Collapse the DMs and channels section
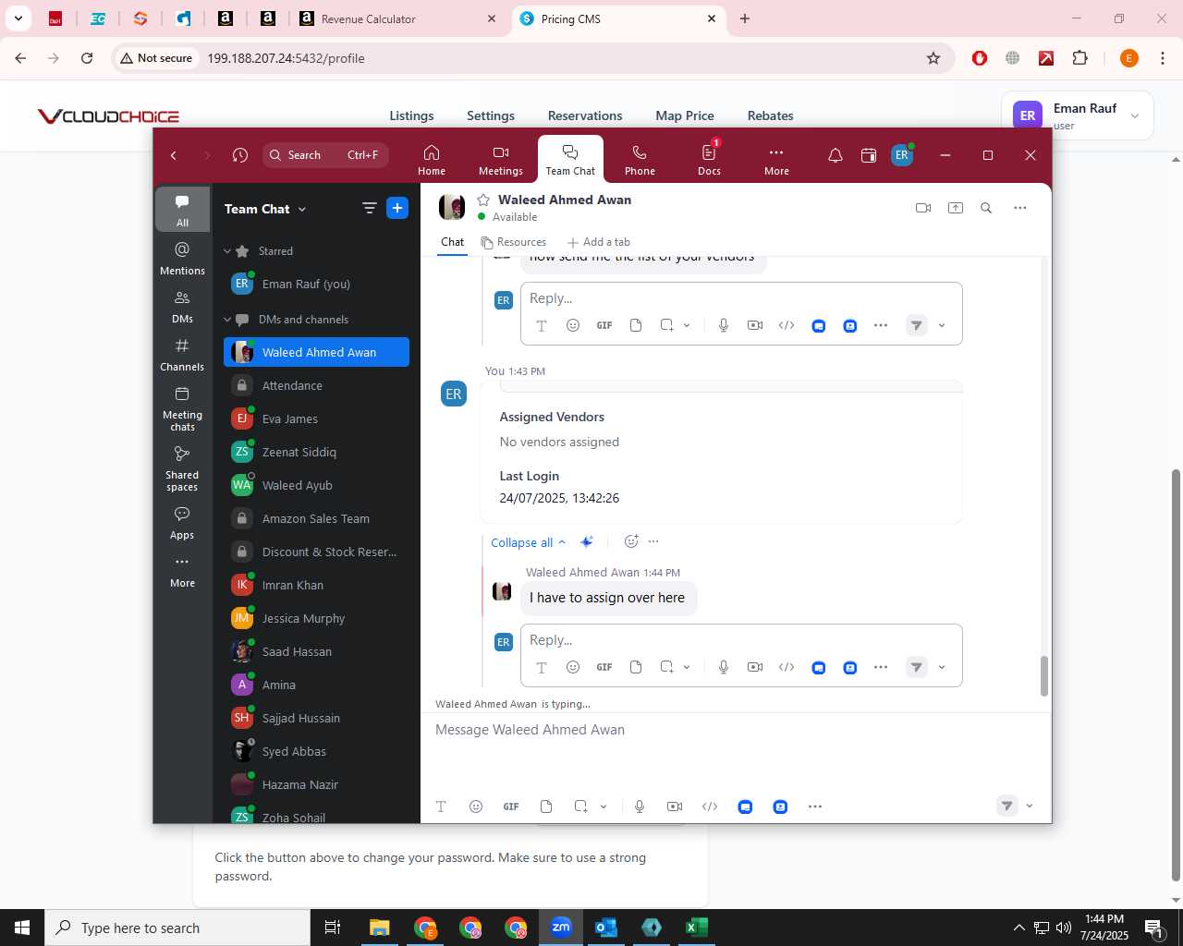The image size is (1183, 946). tap(227, 320)
